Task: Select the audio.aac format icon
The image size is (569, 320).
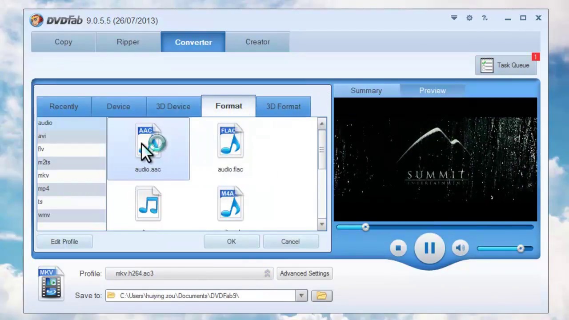Action: point(148,141)
